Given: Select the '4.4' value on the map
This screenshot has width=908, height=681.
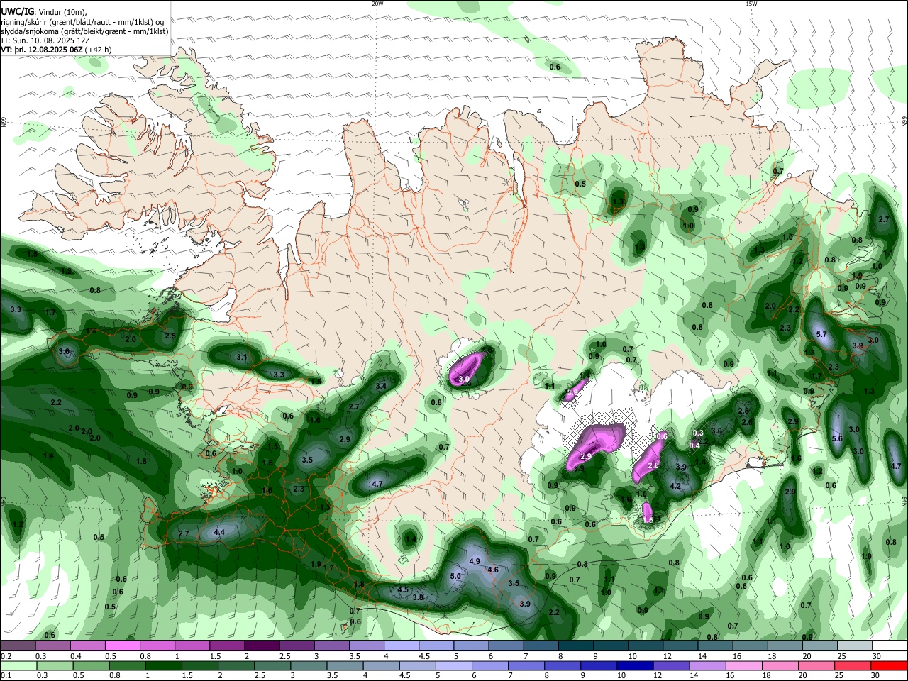Looking at the screenshot, I should point(219,532).
